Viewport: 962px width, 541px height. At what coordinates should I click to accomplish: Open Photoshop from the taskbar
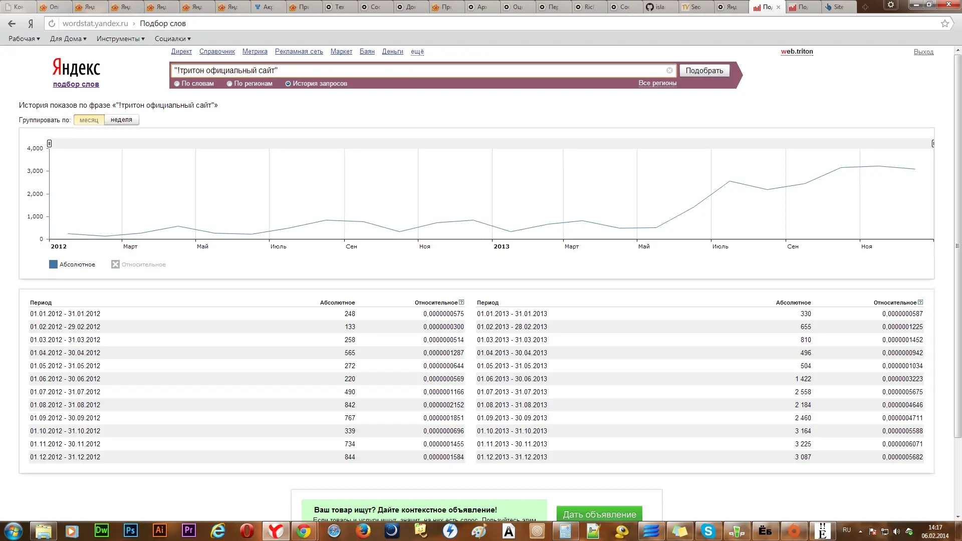(131, 530)
